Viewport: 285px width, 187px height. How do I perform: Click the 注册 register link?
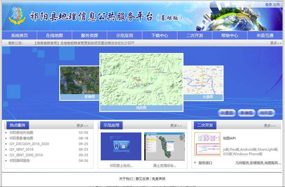coord(276,5)
